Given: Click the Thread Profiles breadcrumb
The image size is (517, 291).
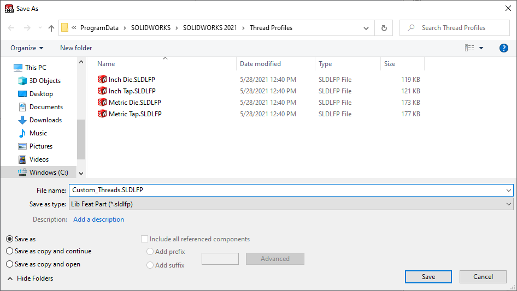Looking at the screenshot, I should click(271, 28).
